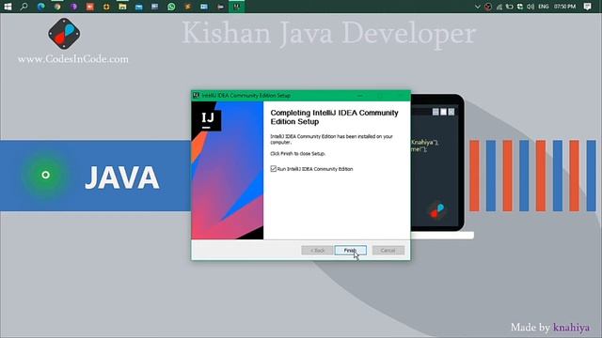Screen dimensions: 602x338
Task: Switch the ENG input language indicator
Action: pos(544,7)
